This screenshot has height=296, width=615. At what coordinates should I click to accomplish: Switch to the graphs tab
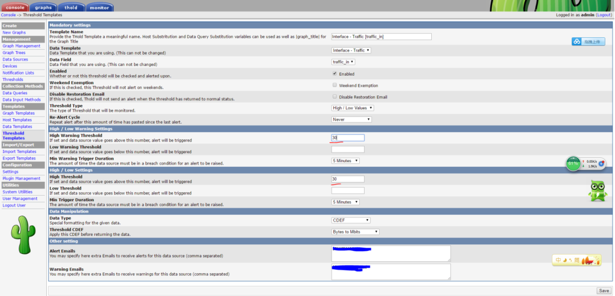43,8
